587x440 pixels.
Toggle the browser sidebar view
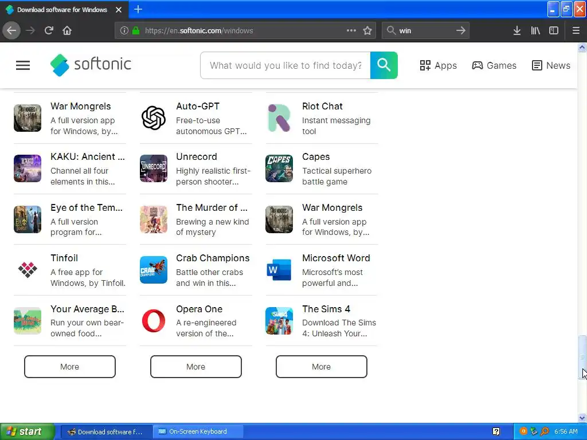[x=554, y=31]
